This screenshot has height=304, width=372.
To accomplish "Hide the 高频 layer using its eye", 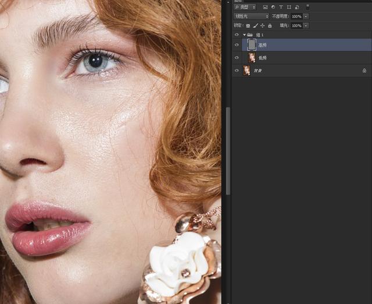I will pos(237,45).
